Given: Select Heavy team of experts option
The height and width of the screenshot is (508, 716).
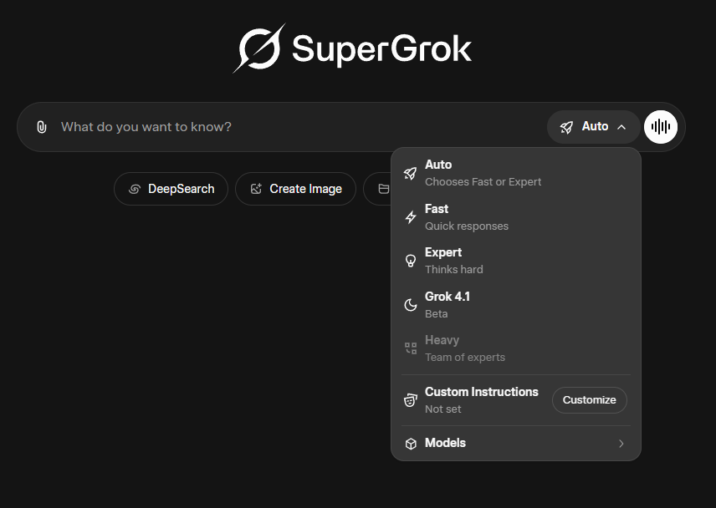Looking at the screenshot, I should [516, 348].
